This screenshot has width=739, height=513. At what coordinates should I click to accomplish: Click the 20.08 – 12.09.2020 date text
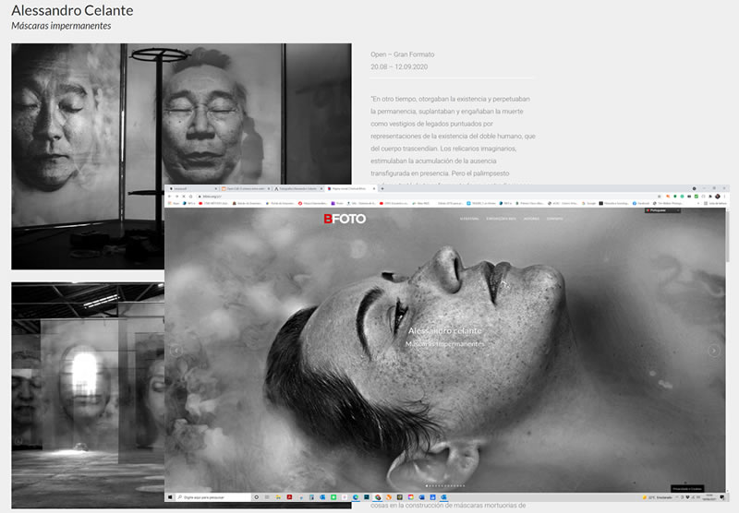pos(399,66)
